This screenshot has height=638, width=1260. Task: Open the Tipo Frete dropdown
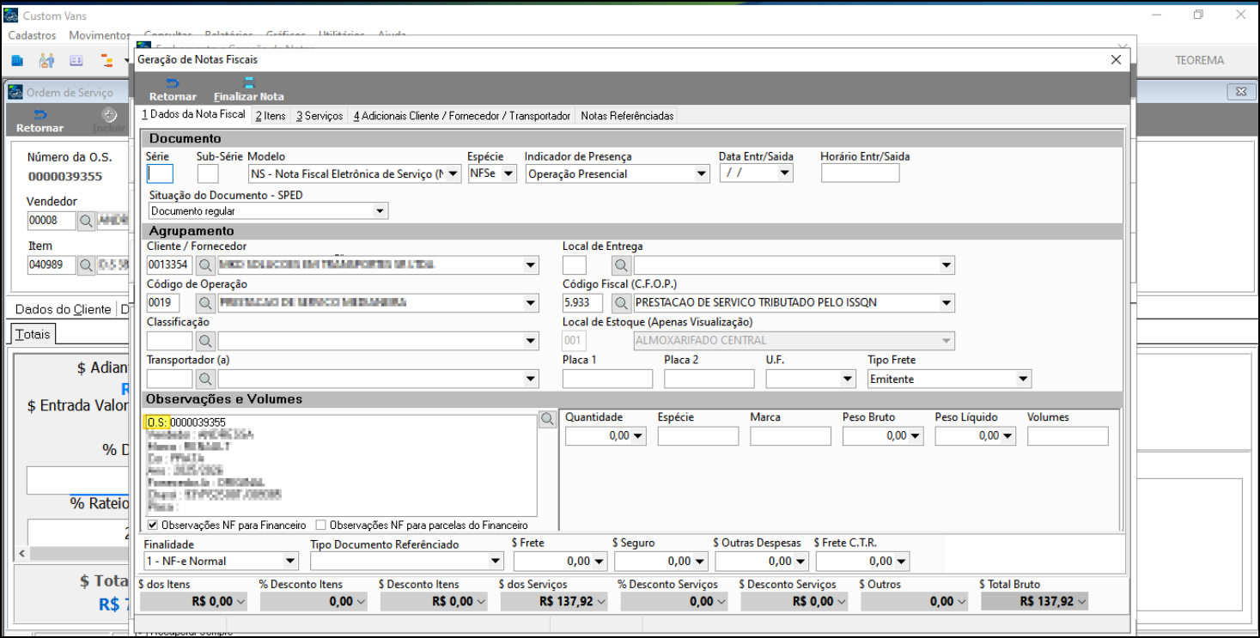tap(1023, 379)
